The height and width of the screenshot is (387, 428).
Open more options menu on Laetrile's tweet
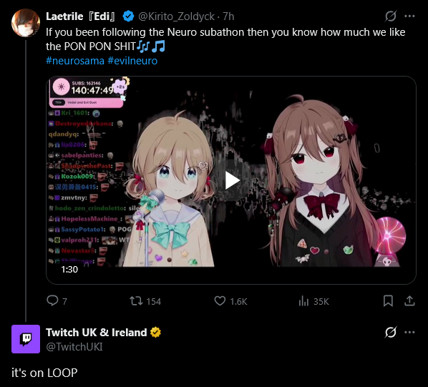click(409, 16)
